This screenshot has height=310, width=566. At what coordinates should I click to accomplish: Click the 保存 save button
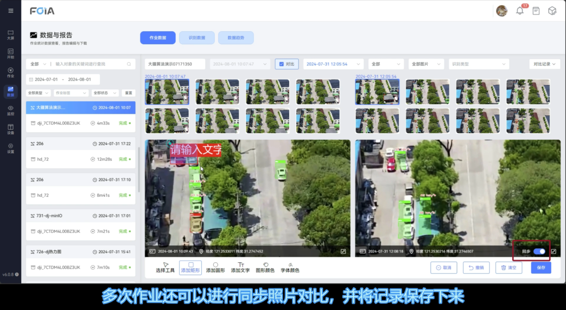[x=541, y=268]
